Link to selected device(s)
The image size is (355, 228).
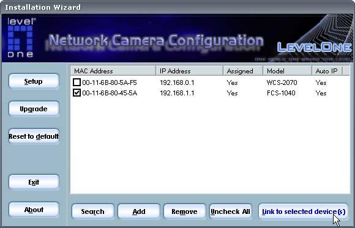pyautogui.click(x=304, y=211)
